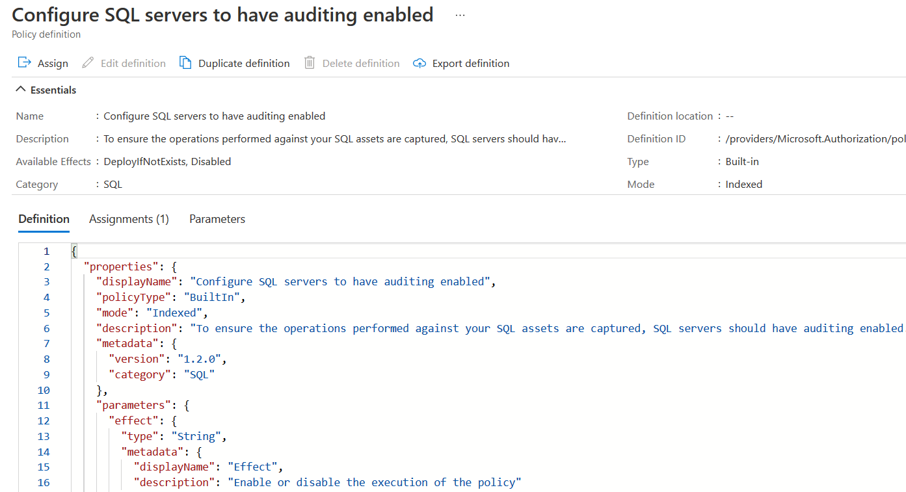Click the Assign arrow icon
This screenshot has height=492, width=906.
[x=24, y=62]
